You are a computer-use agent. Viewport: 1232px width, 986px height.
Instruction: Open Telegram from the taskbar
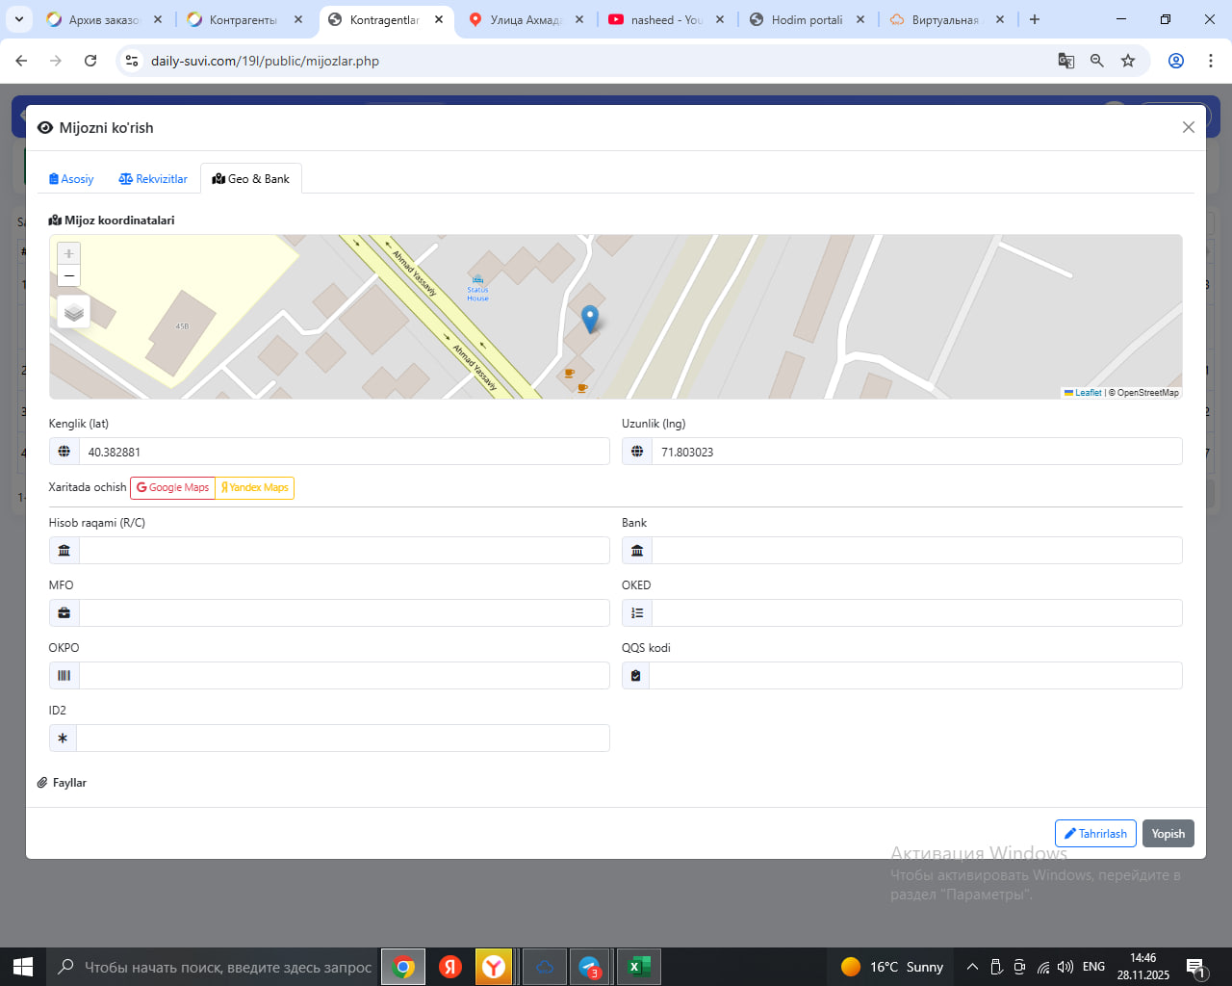click(589, 967)
